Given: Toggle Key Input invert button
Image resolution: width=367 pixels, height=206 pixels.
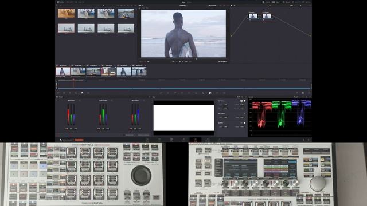Looking at the screenshot, I should click(x=241, y=101).
